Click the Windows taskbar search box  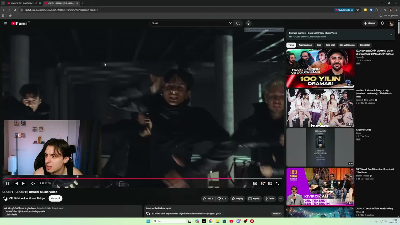pos(169,221)
